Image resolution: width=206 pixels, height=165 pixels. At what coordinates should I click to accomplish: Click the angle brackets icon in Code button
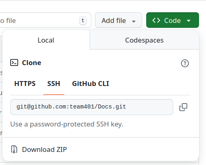point(156,20)
